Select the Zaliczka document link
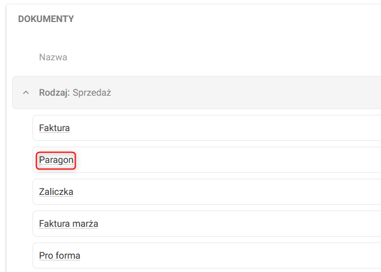The image size is (381, 272). tap(56, 191)
